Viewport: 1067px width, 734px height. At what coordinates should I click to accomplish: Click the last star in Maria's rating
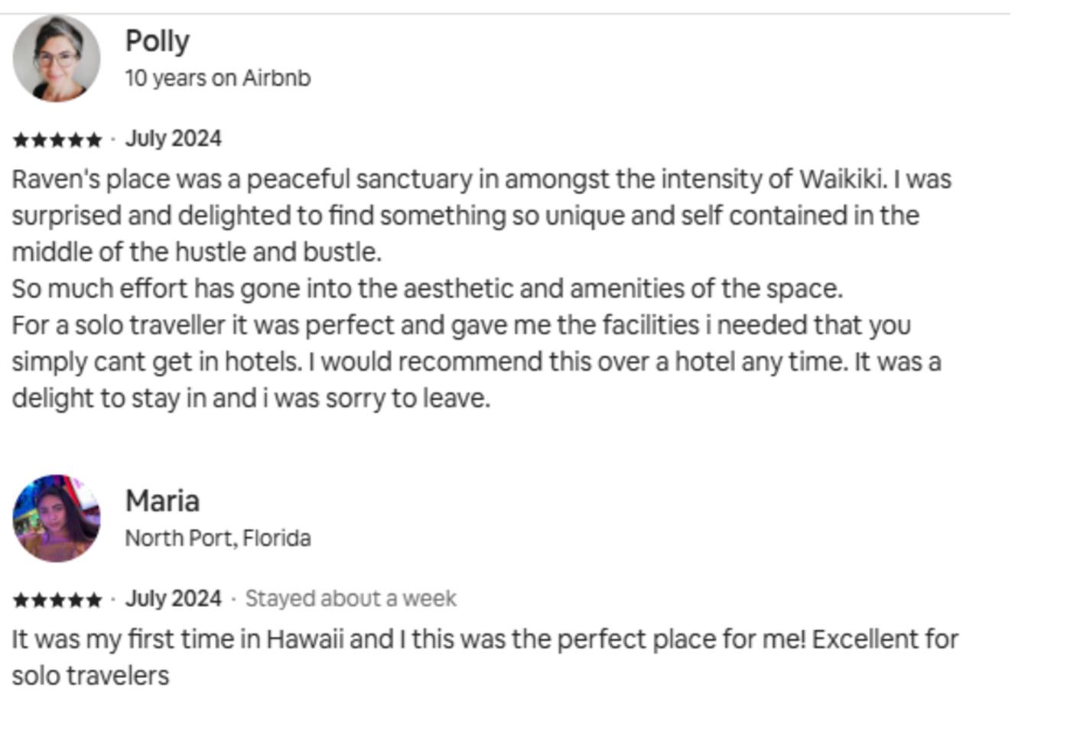(x=94, y=600)
